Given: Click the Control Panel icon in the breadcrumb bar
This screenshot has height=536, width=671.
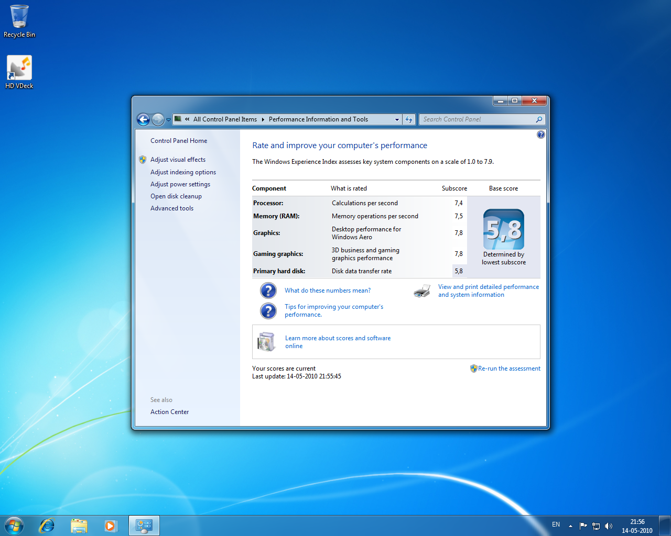Looking at the screenshot, I should pos(178,119).
